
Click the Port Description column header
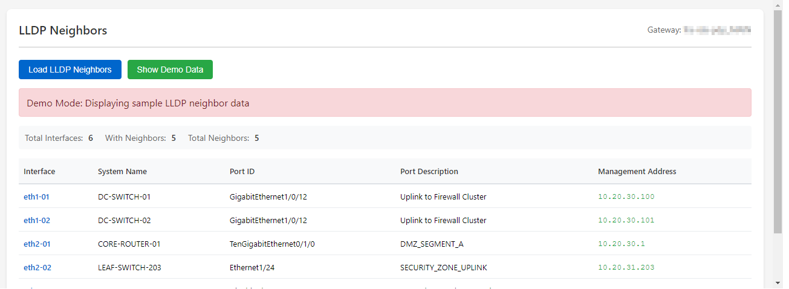(x=429, y=171)
